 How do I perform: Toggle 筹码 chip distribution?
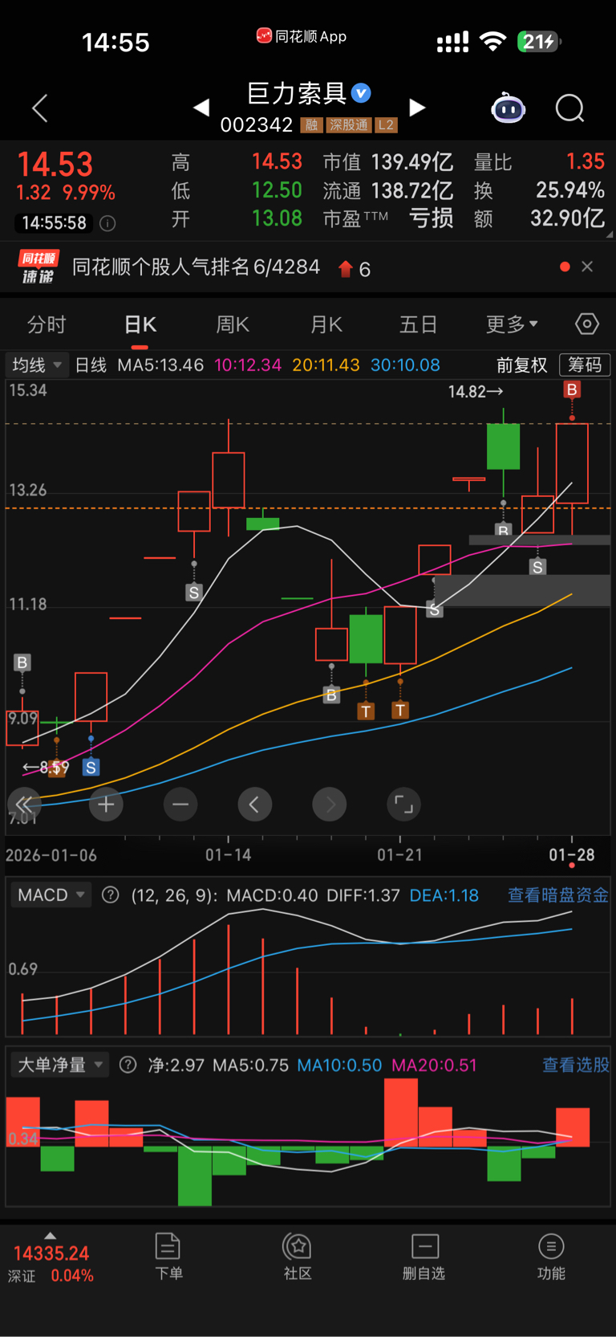click(x=585, y=365)
